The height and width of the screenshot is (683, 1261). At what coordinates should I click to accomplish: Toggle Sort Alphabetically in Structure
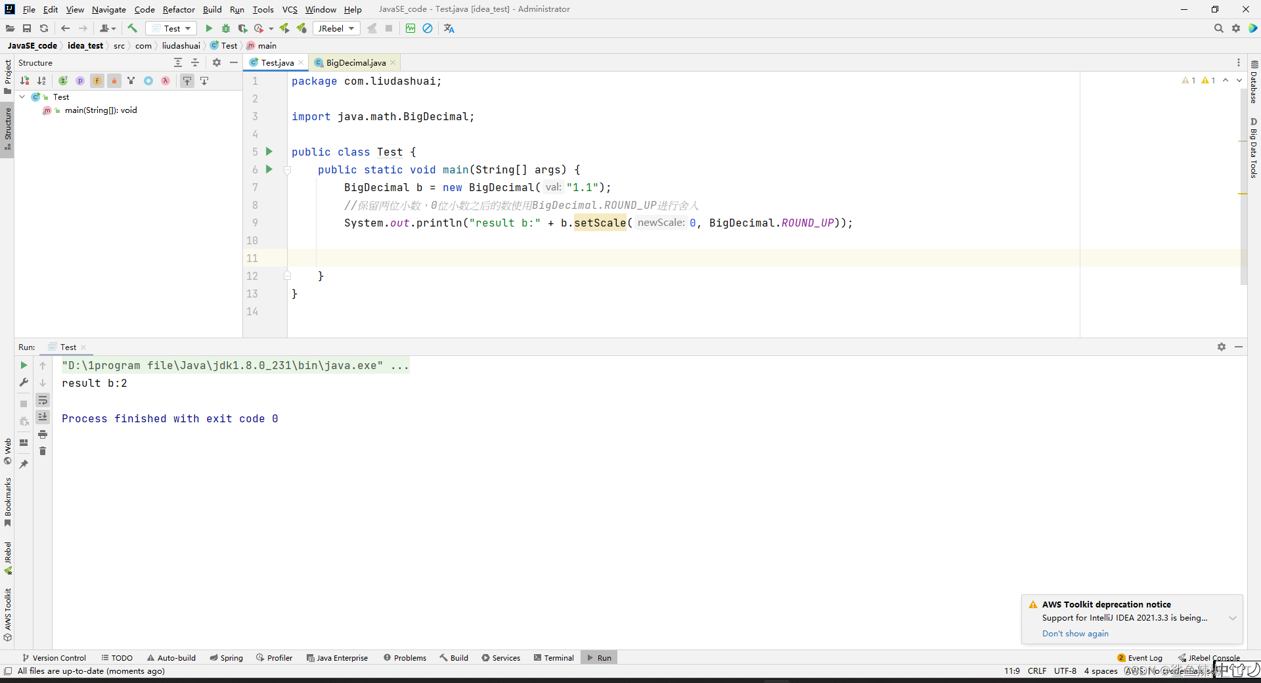[41, 81]
